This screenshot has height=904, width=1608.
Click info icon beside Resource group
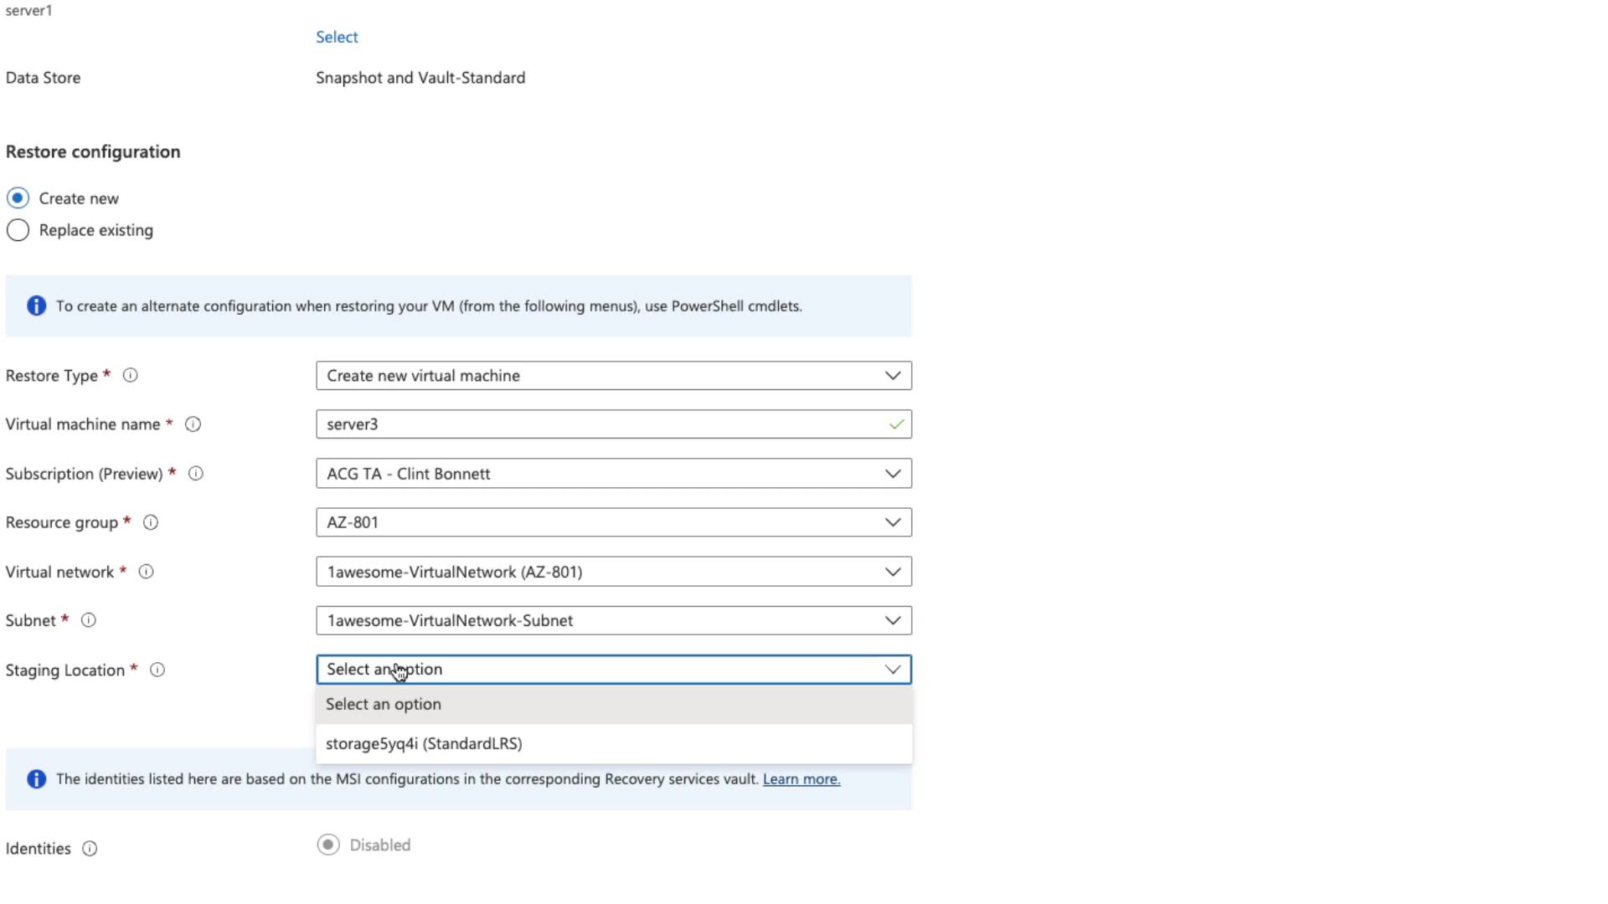click(x=151, y=522)
